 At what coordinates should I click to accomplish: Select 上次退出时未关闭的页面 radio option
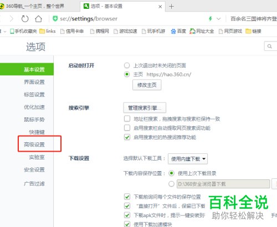pyautogui.click(x=127, y=65)
